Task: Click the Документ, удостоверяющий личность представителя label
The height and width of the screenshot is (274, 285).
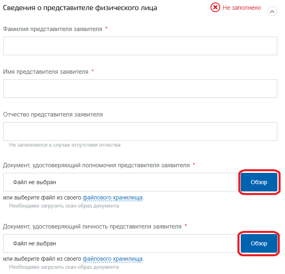Action: click(92, 227)
